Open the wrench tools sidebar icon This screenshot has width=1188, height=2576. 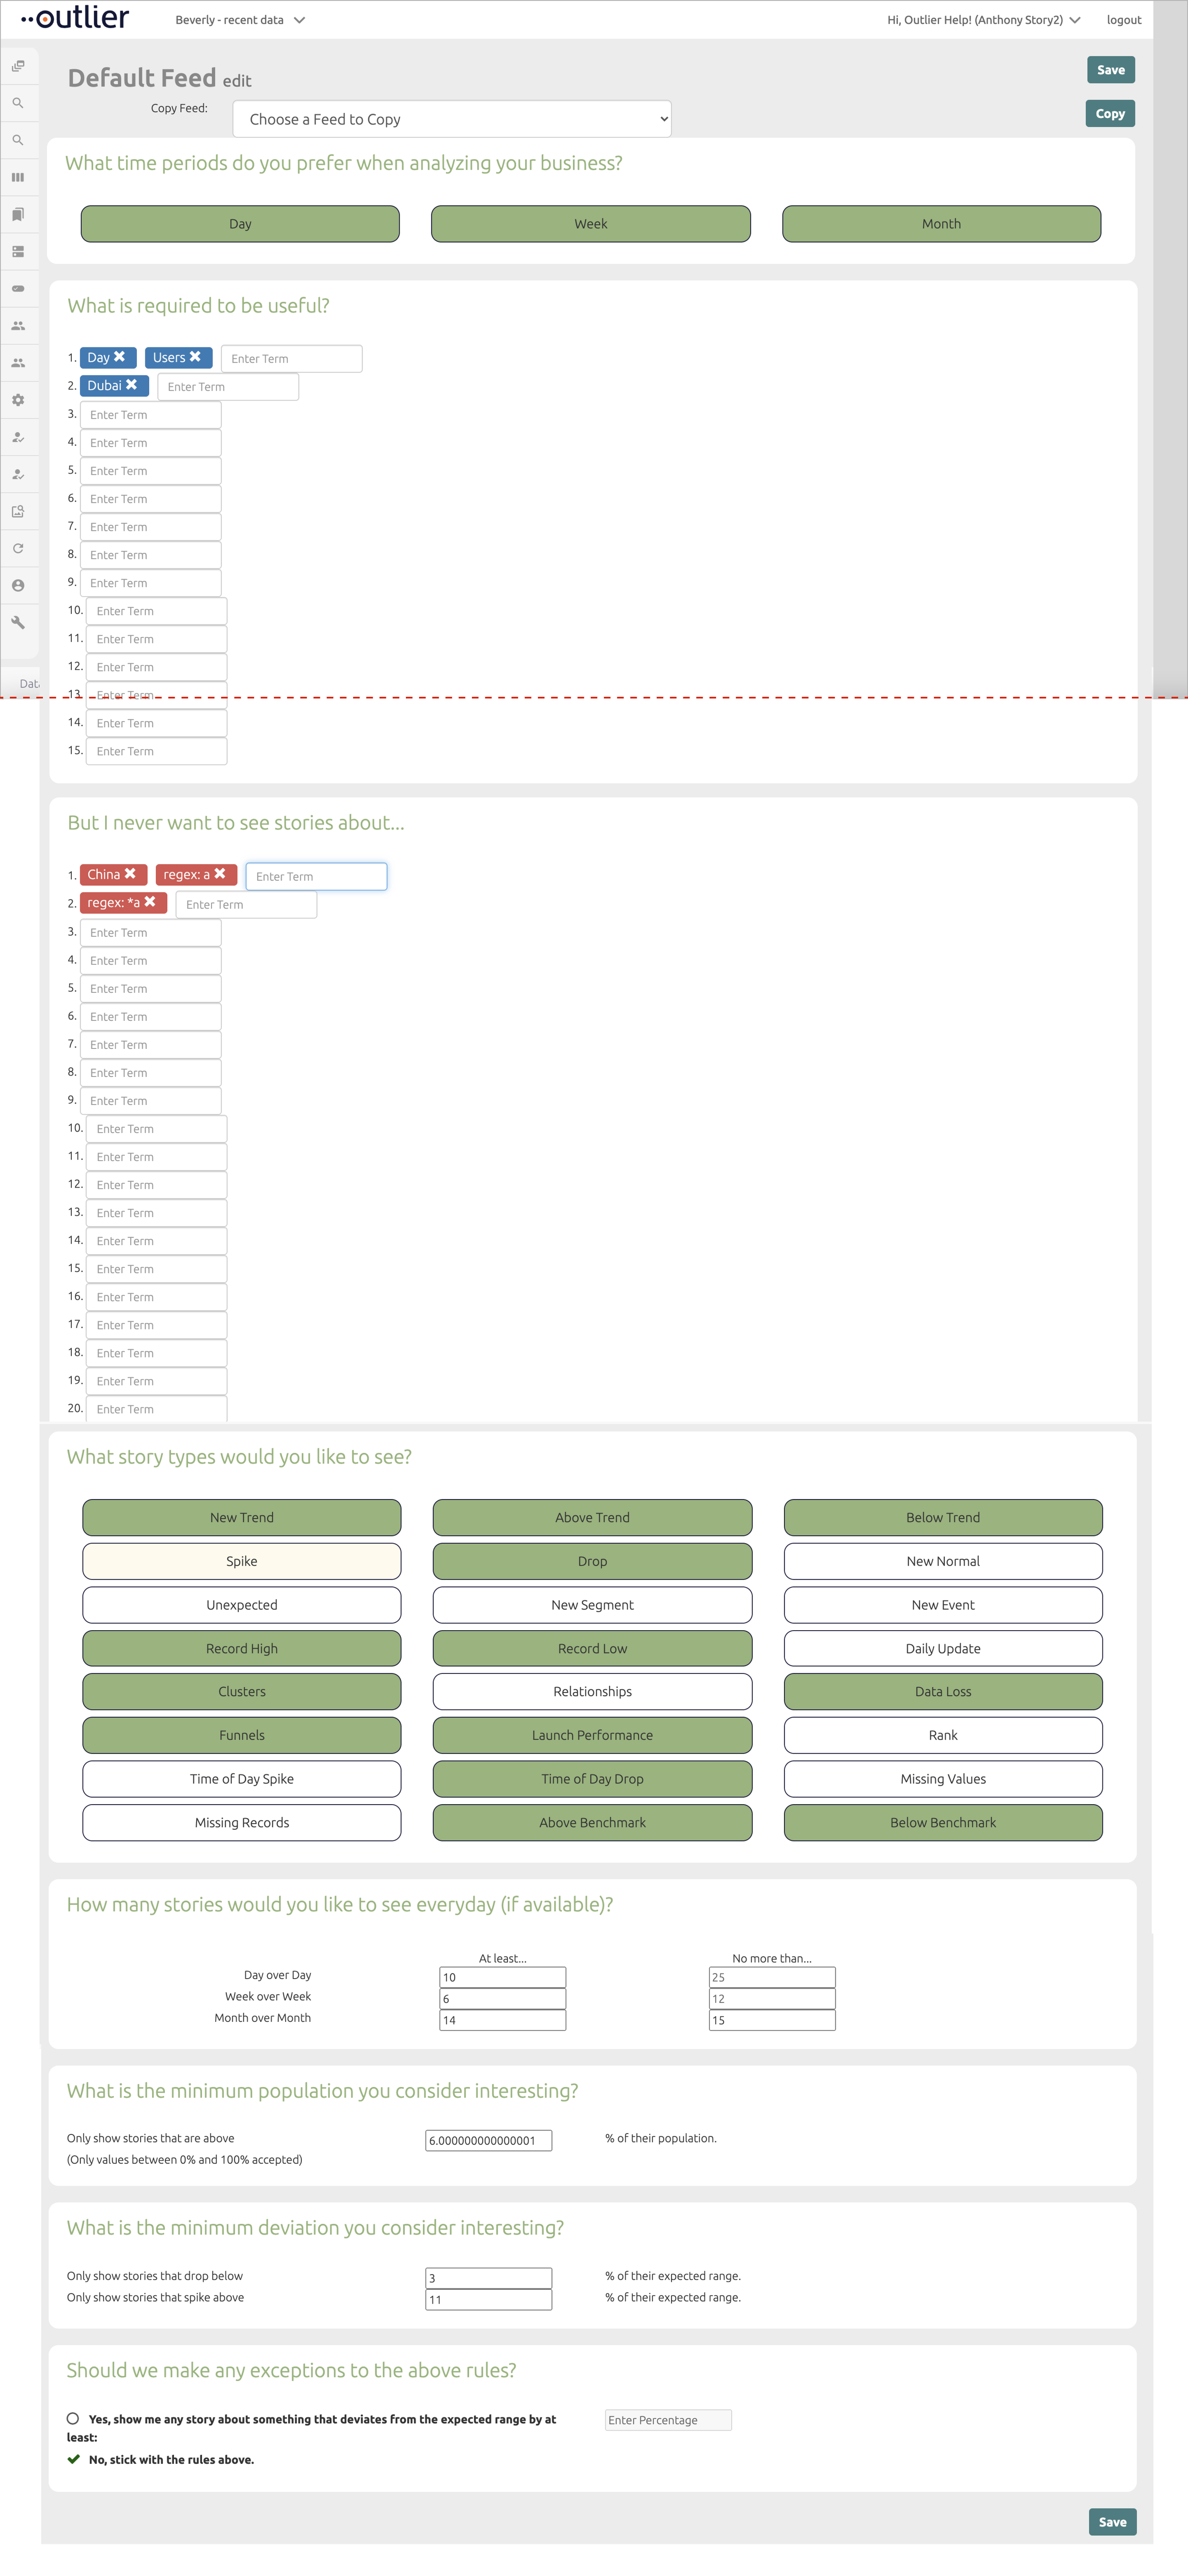(18, 622)
